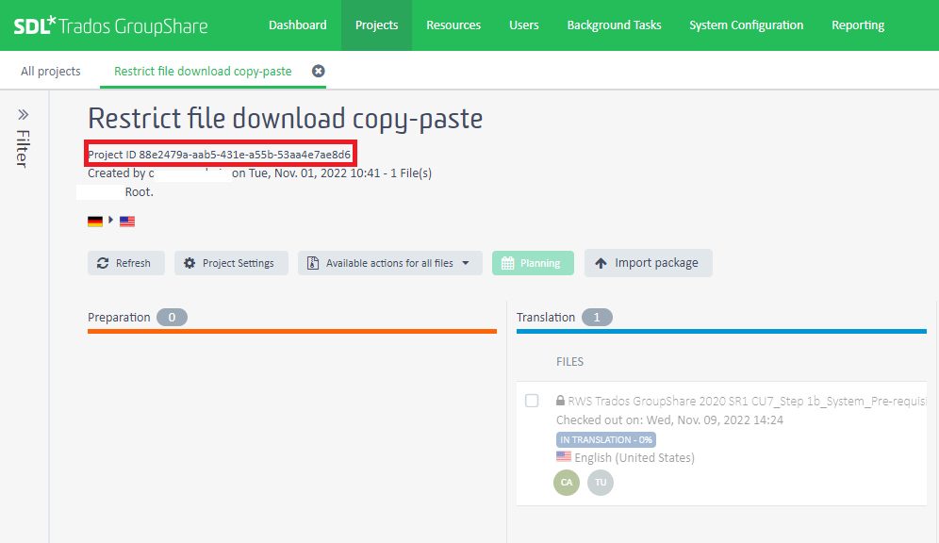Click the Preparation phase heading
The width and height of the screenshot is (939, 543).
(119, 318)
